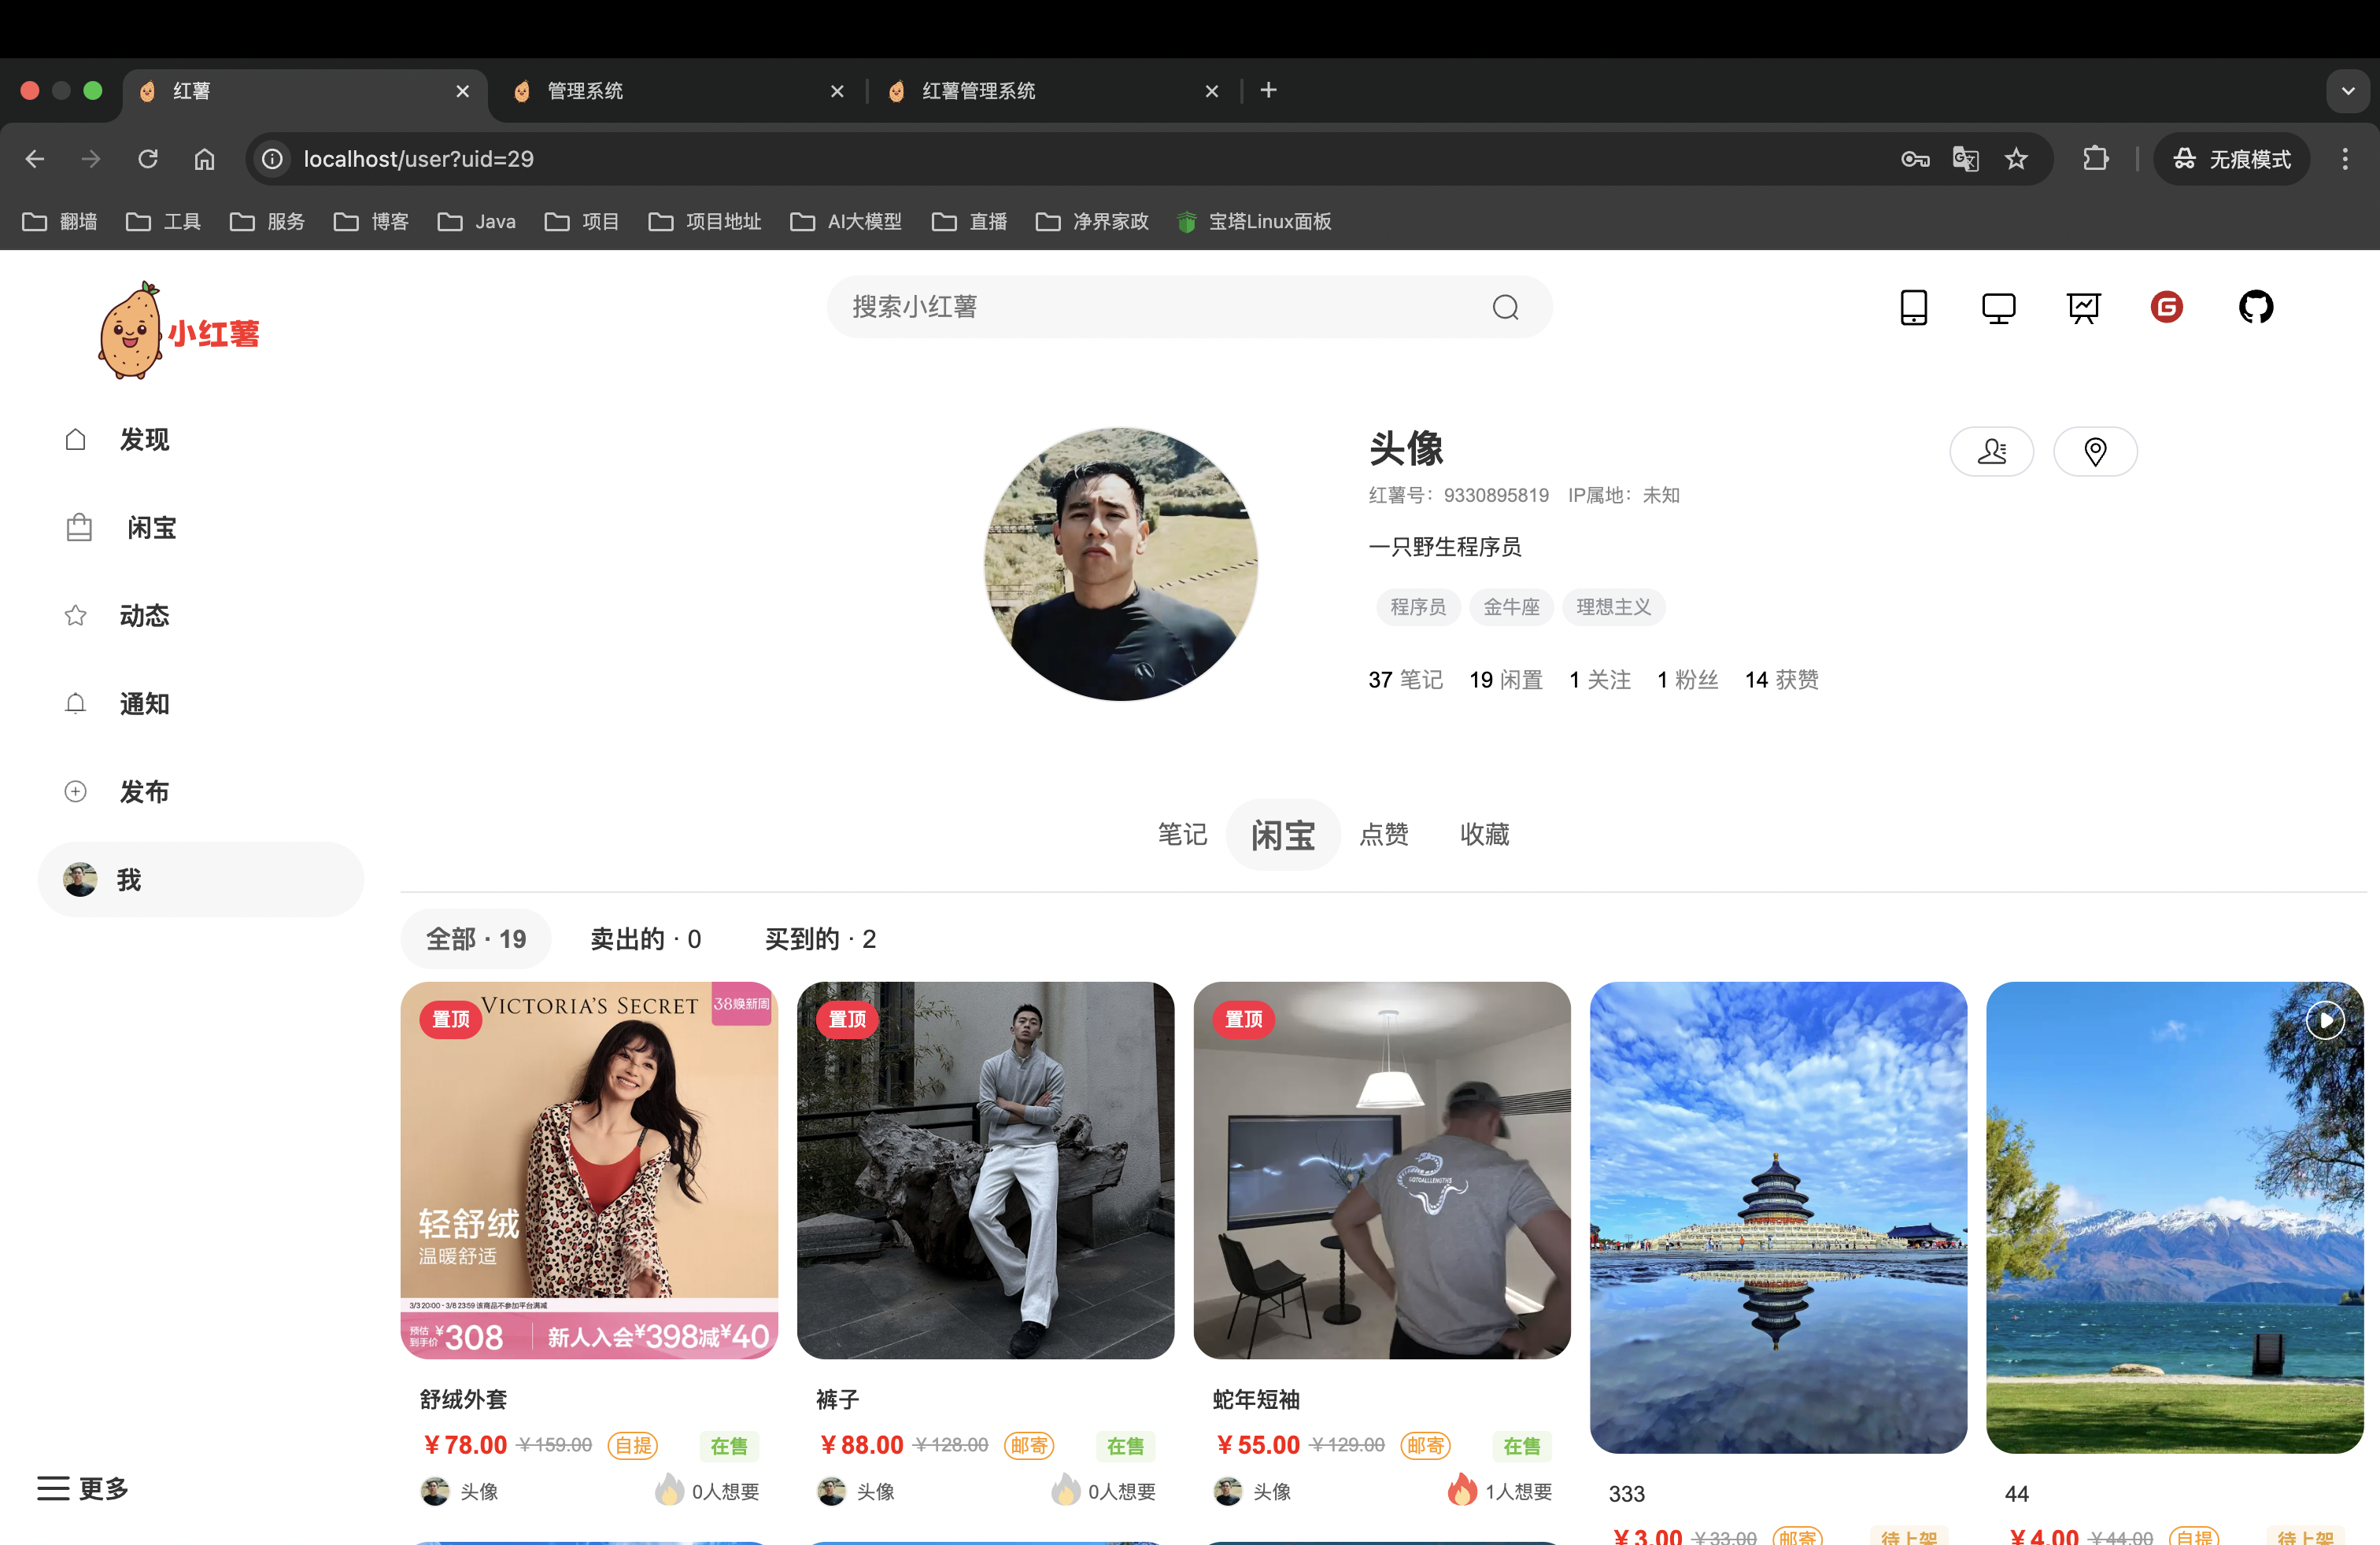Open the mobile app icon in the header
This screenshot has width=2380, height=1545.
[x=1913, y=307]
